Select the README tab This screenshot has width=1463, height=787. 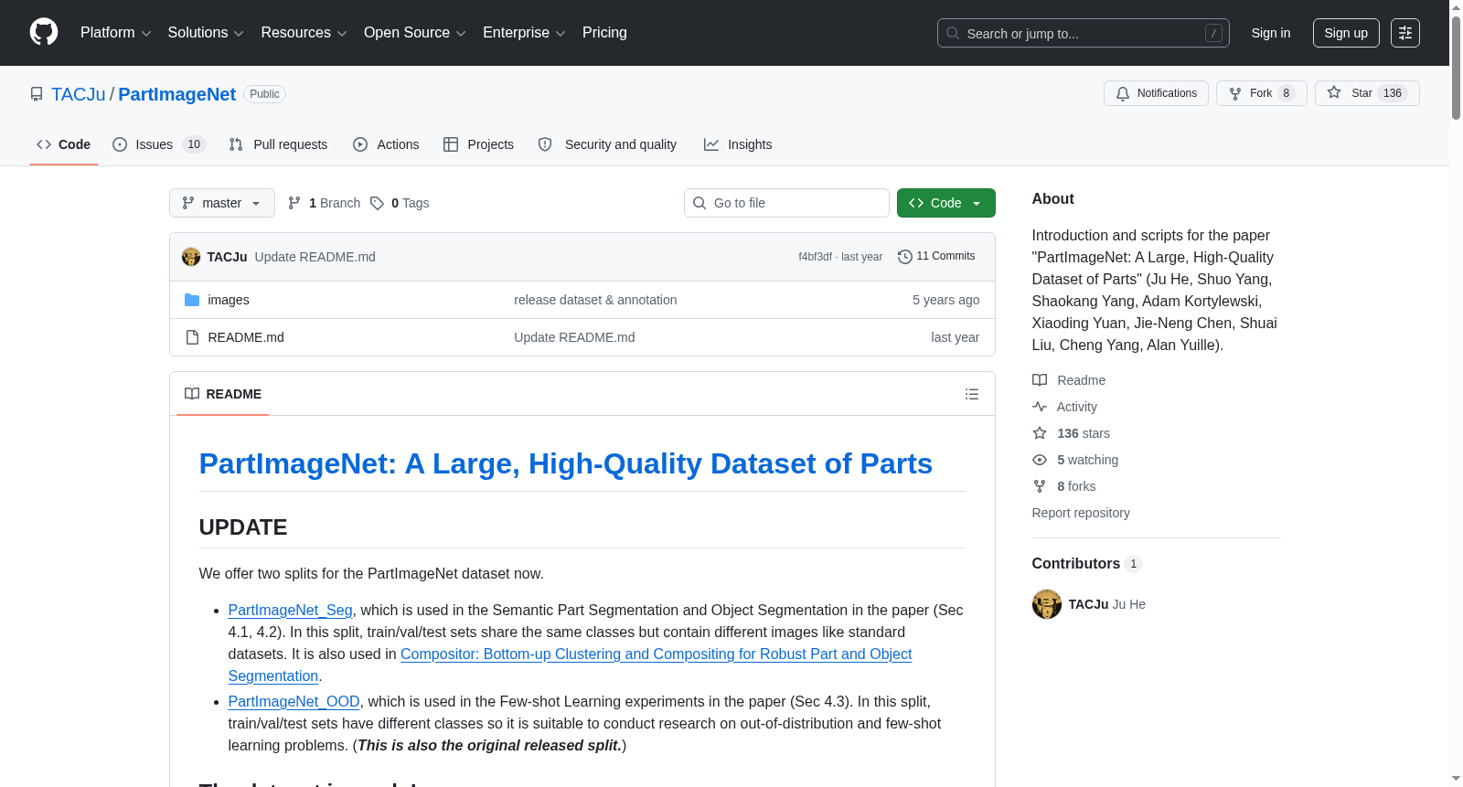coord(223,394)
